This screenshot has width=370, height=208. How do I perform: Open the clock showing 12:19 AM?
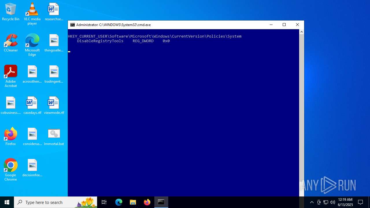pyautogui.click(x=345, y=202)
